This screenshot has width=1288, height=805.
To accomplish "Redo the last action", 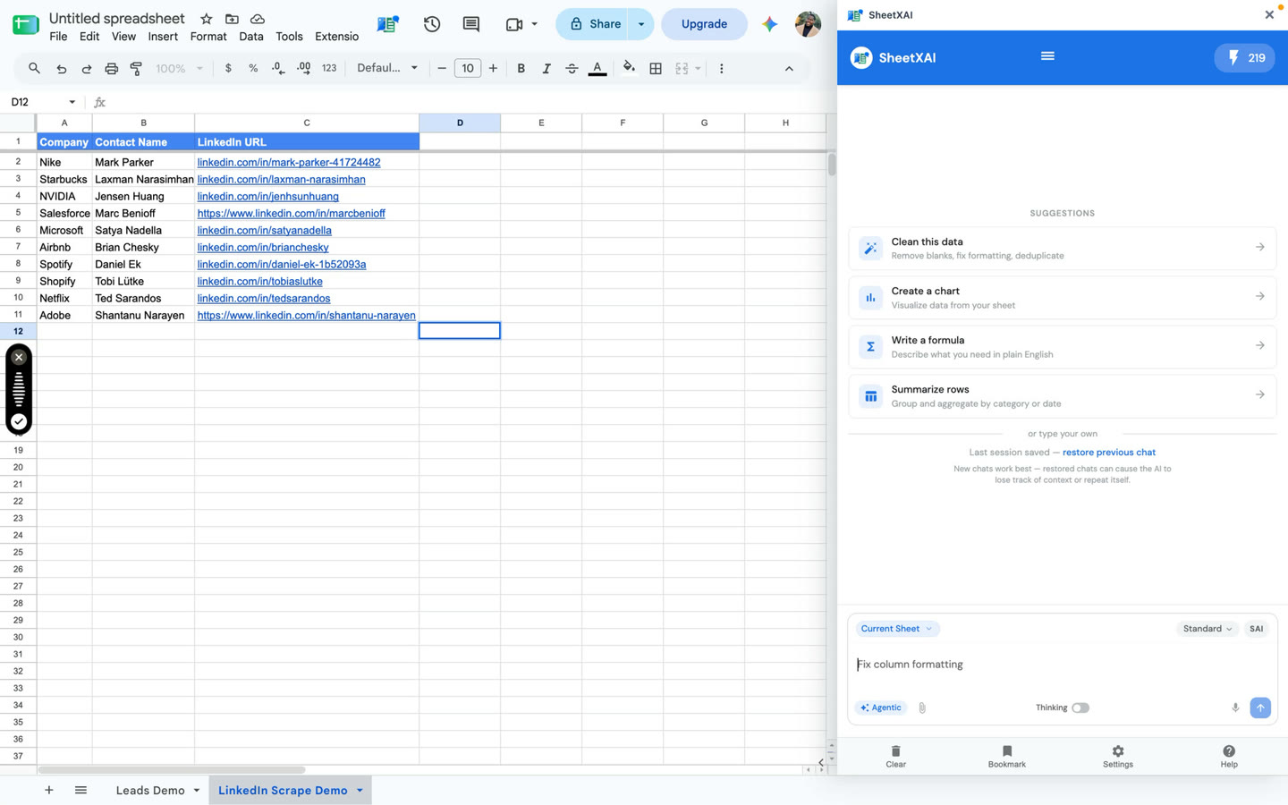I will (x=86, y=68).
